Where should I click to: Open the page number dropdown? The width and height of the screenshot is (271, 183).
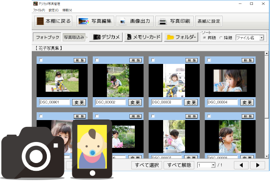tap(213, 165)
